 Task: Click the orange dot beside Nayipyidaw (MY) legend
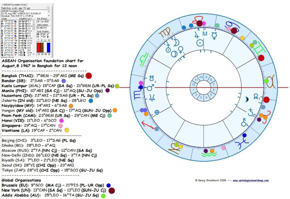[x=71, y=106]
